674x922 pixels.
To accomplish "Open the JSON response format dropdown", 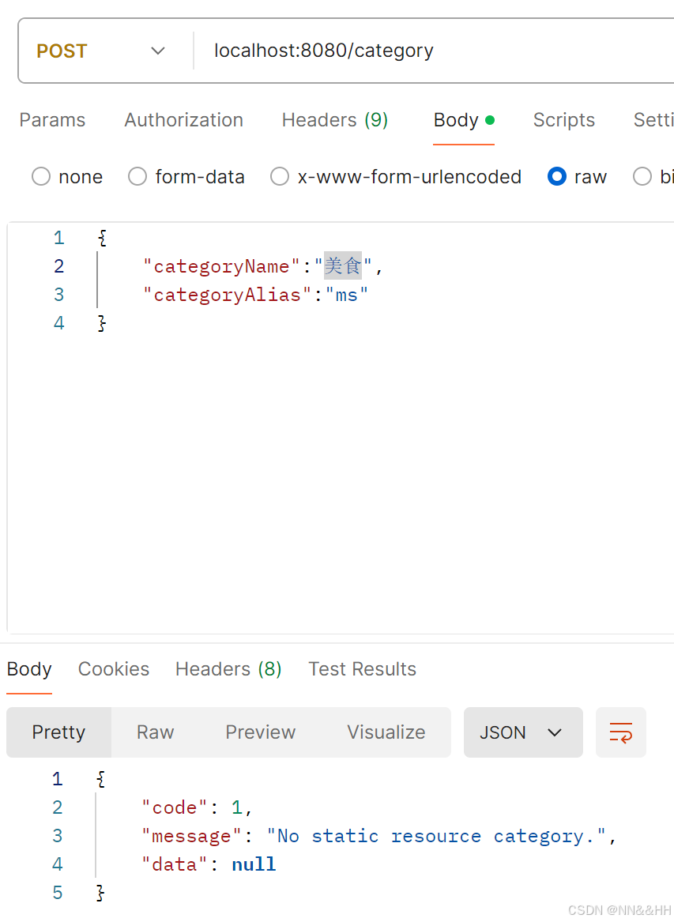I will (x=523, y=732).
